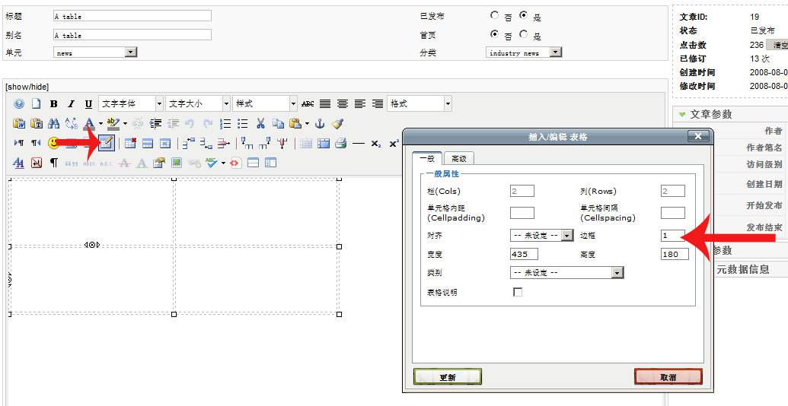Click Paste as Plain Text icon

coord(37,123)
